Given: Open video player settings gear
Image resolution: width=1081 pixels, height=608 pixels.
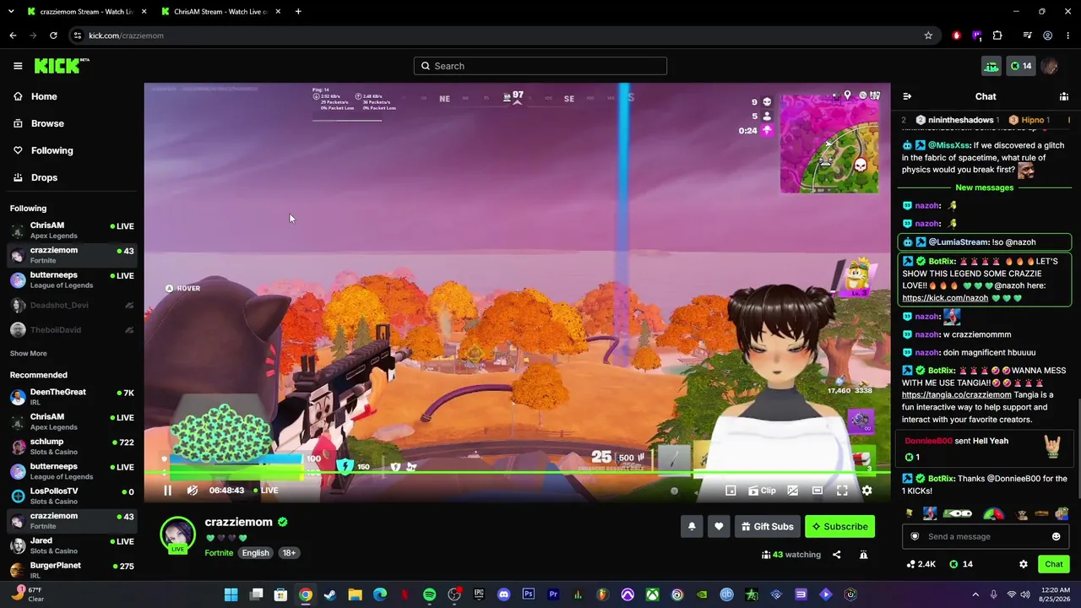Looking at the screenshot, I should [866, 491].
